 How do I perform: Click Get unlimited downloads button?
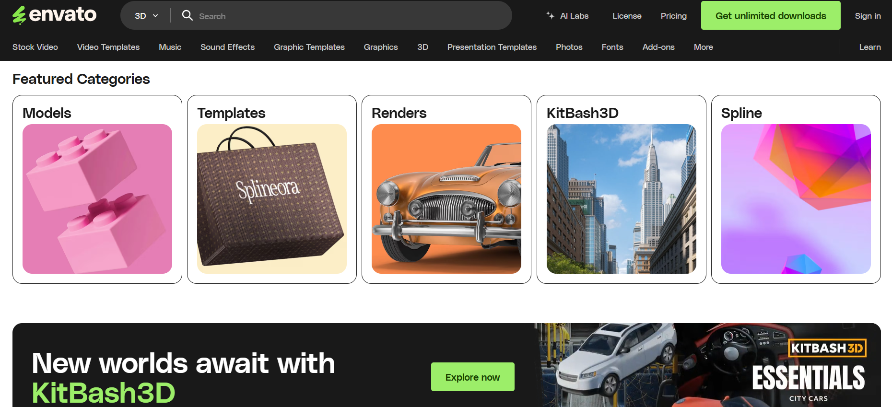pyautogui.click(x=771, y=15)
